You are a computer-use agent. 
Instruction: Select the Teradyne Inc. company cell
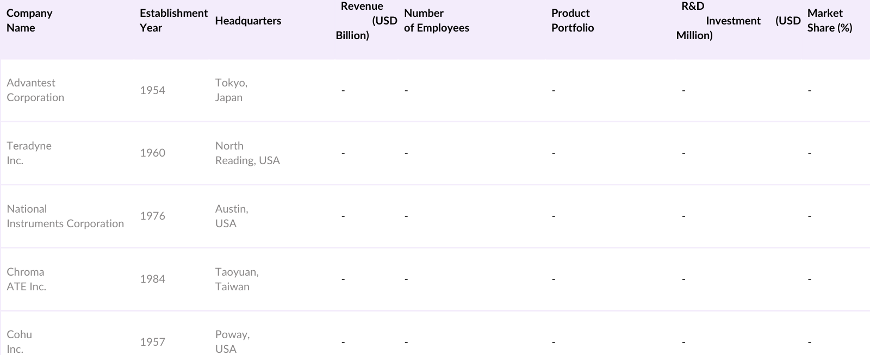point(29,153)
